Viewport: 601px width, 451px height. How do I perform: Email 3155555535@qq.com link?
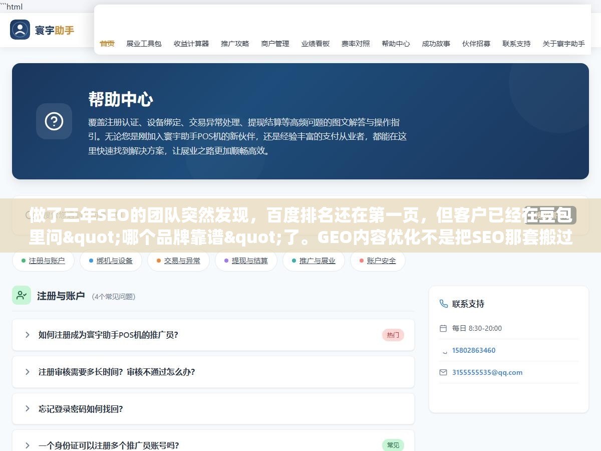point(487,372)
